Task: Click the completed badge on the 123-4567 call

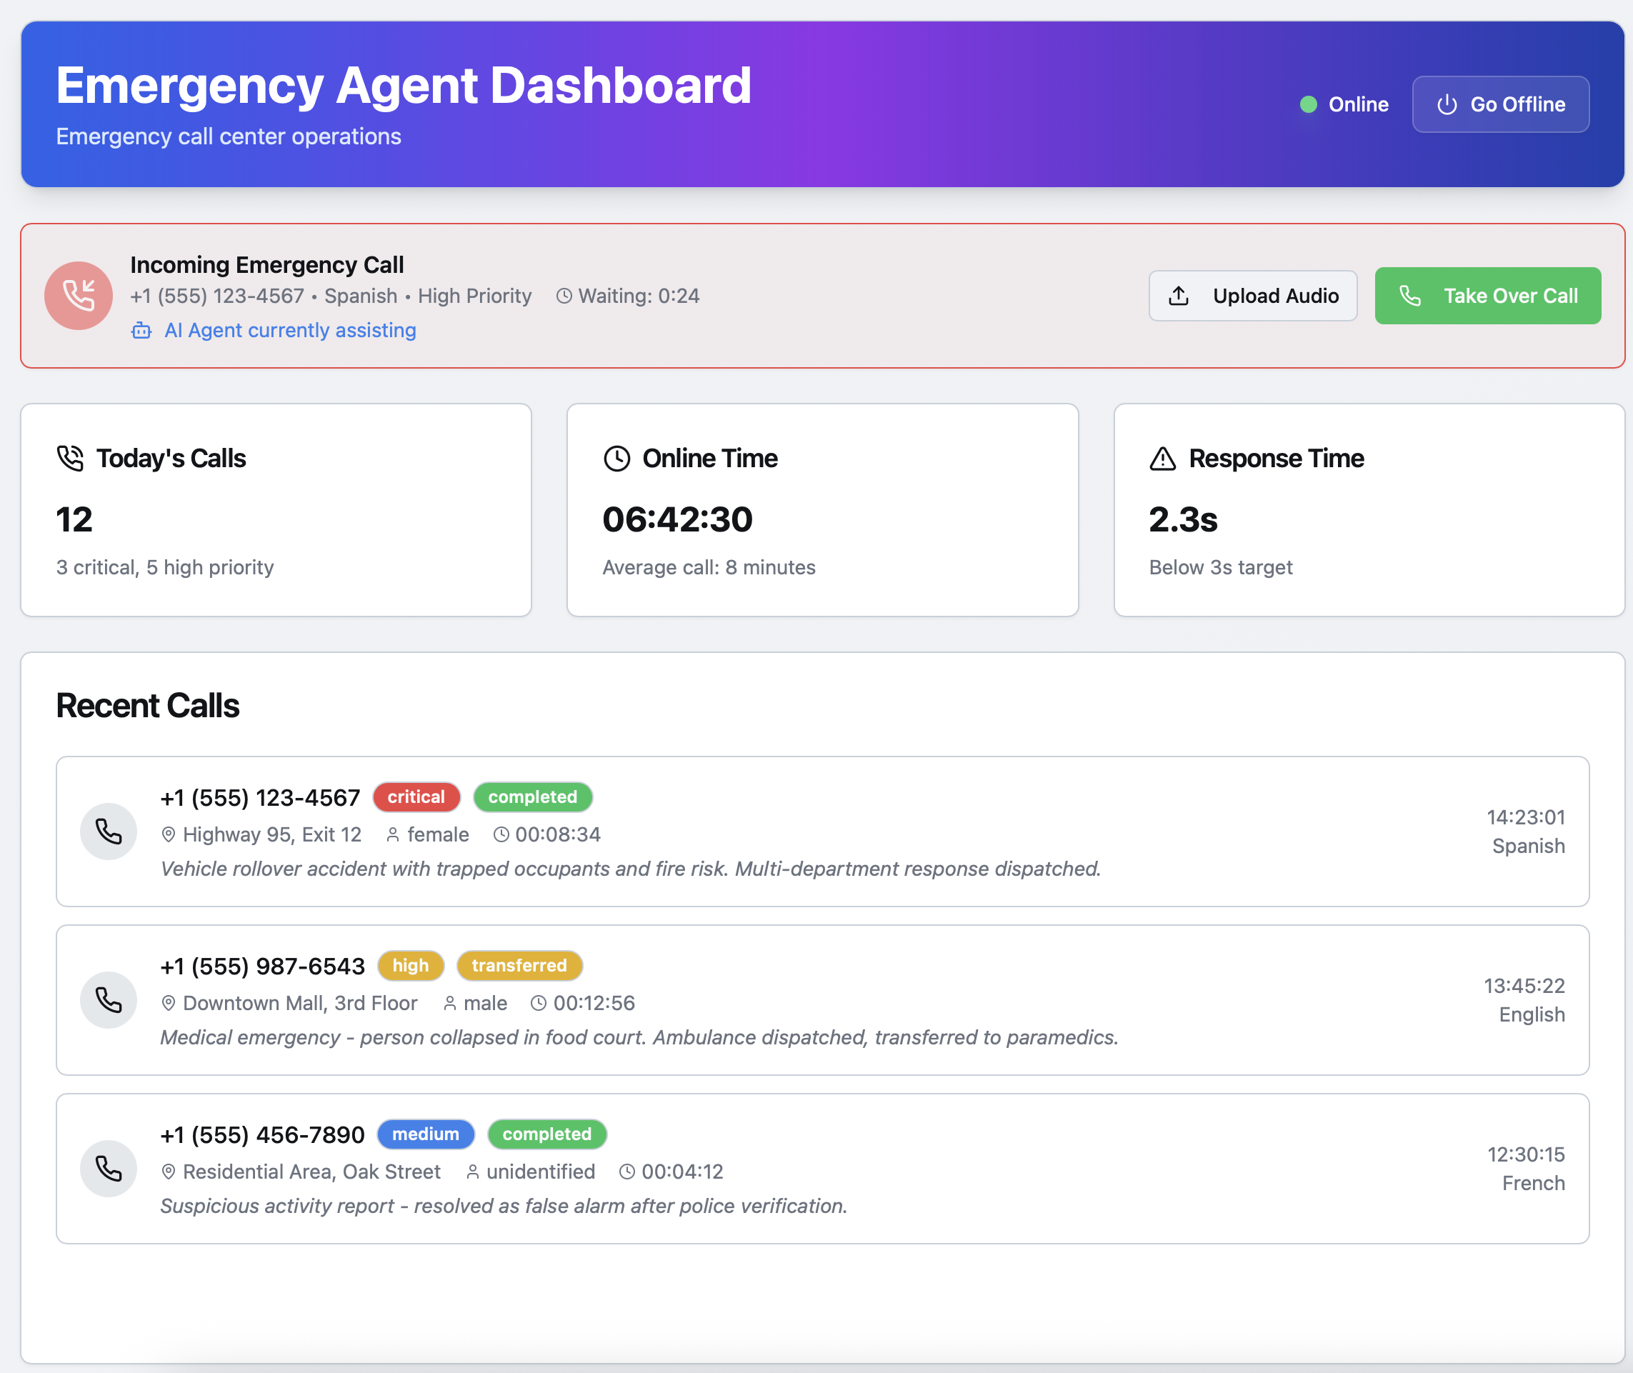Action: [532, 797]
